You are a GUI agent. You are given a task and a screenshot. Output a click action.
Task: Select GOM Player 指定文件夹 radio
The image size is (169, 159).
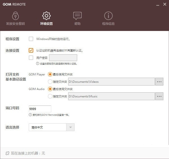[x=50, y=82]
